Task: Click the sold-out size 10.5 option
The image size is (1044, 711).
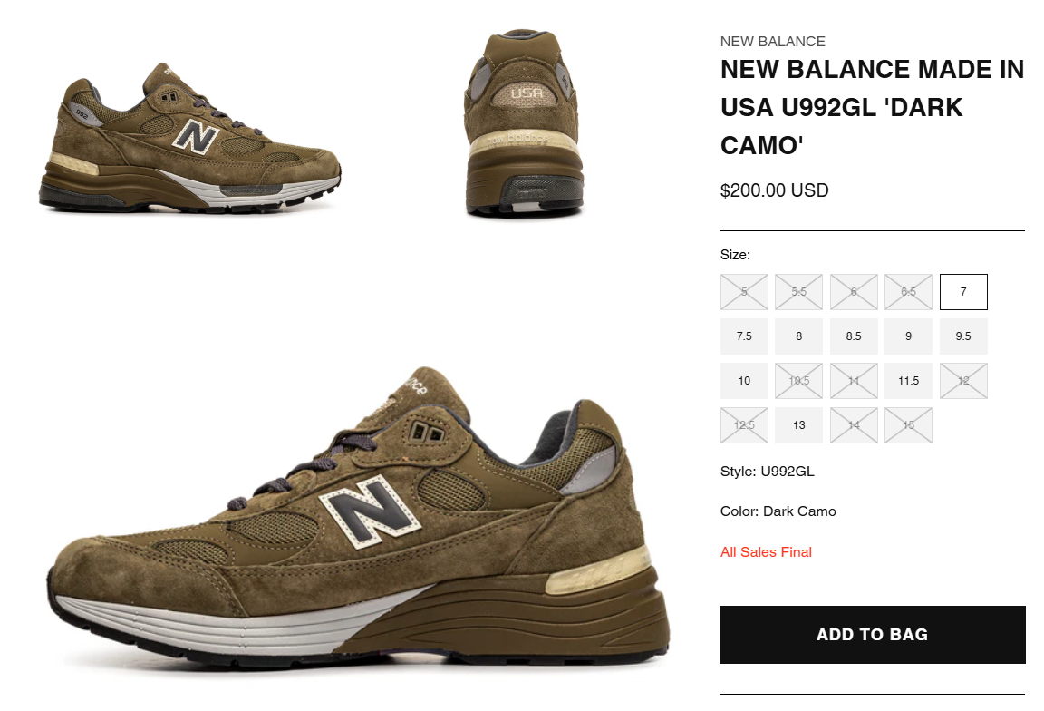Action: [798, 381]
